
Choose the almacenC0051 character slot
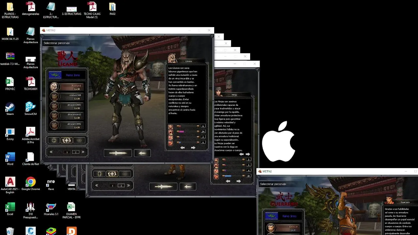click(x=67, y=106)
